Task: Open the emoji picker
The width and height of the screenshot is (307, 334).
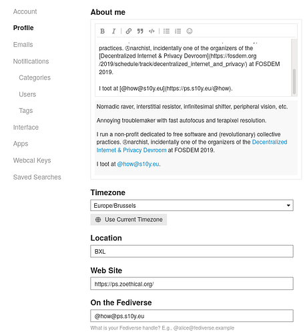Action: tap(190, 31)
